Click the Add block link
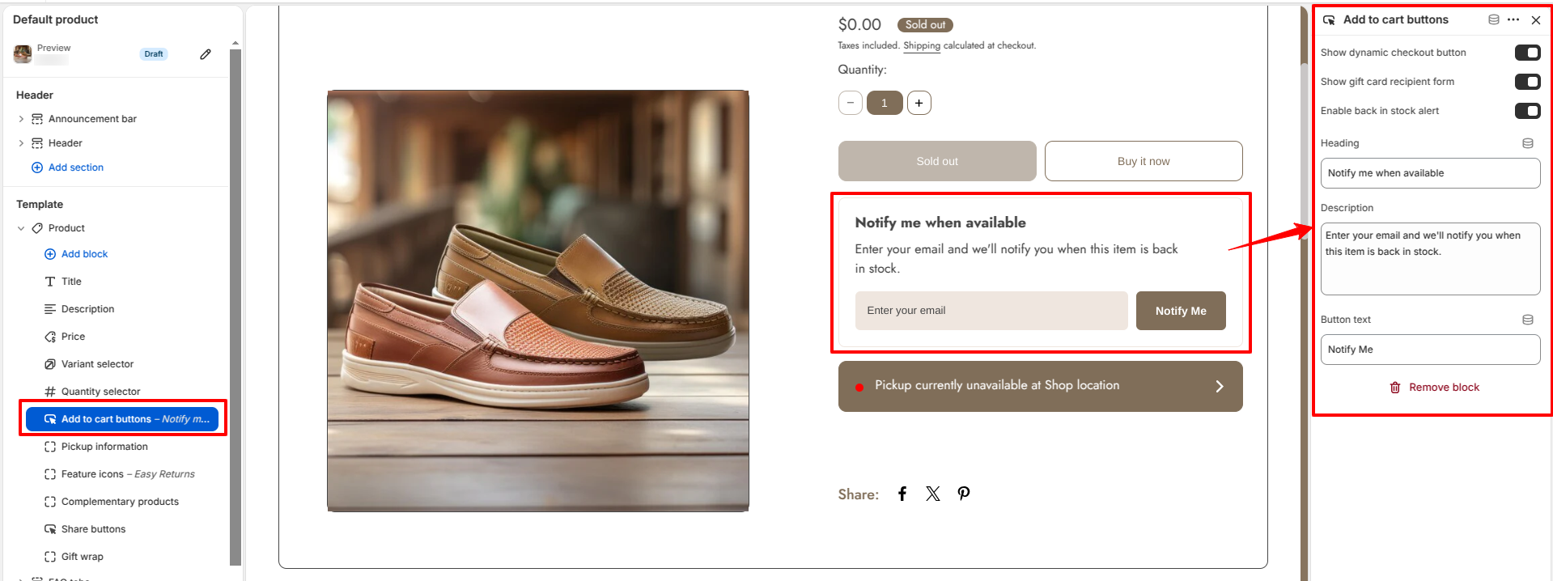Screen dimensions: 1553x581 [84, 254]
